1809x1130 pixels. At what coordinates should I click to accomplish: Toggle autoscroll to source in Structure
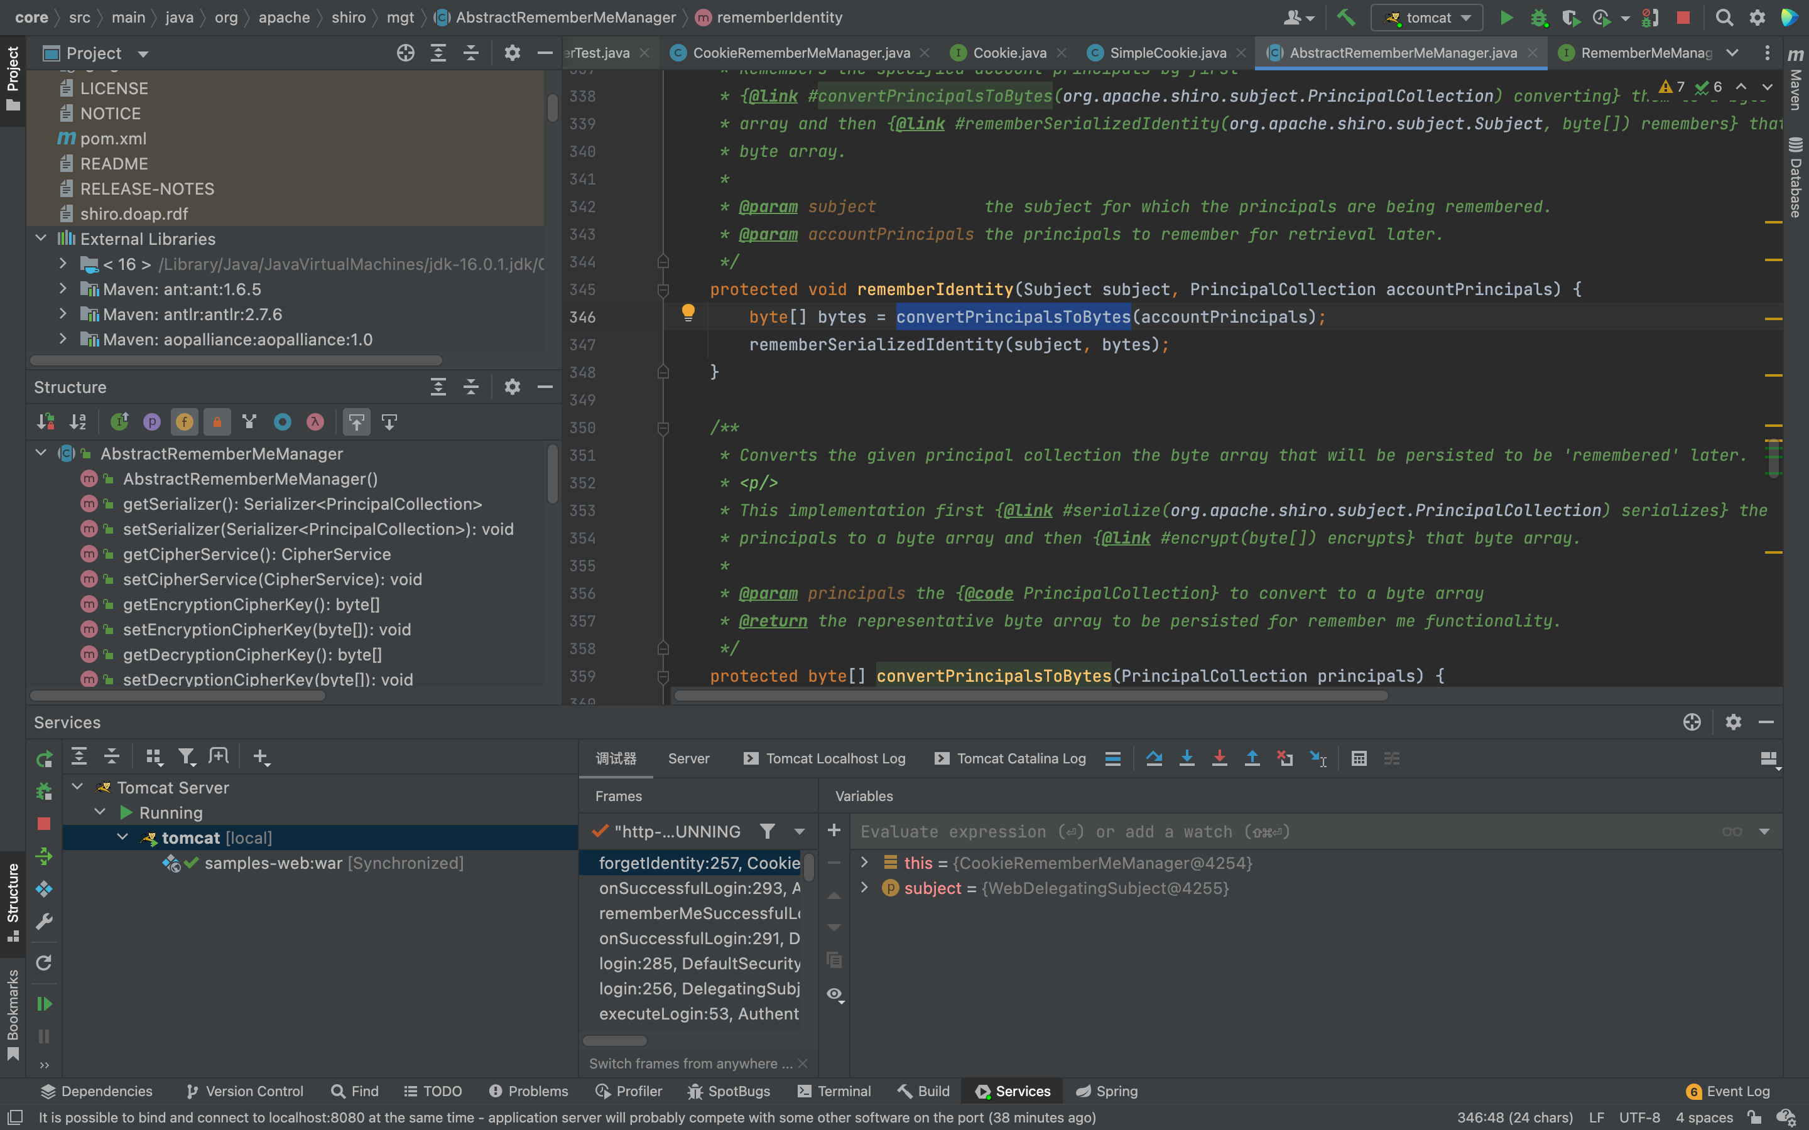pos(357,422)
